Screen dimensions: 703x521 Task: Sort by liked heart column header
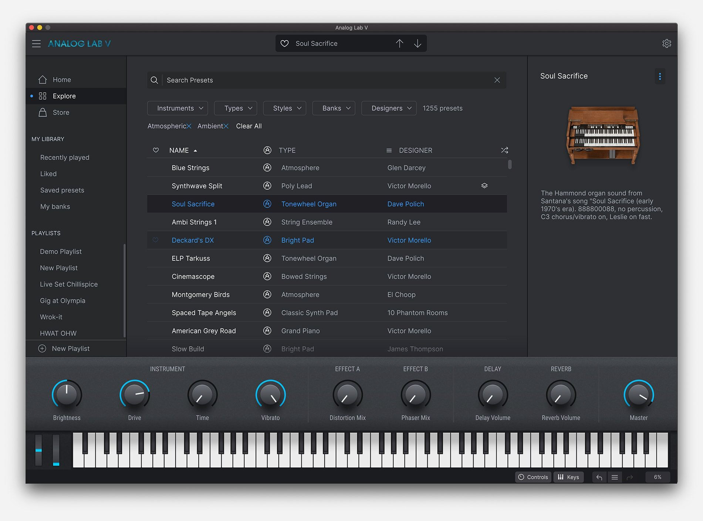156,150
